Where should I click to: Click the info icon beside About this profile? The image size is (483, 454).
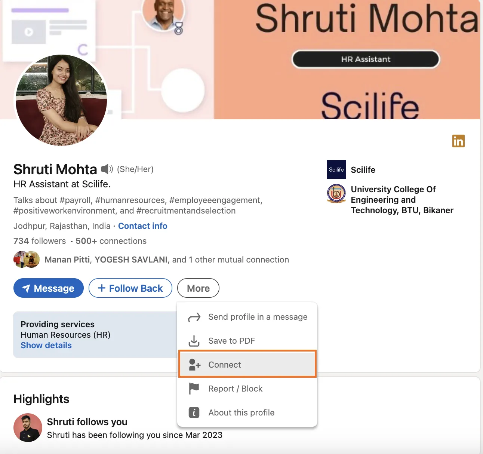pyautogui.click(x=194, y=412)
